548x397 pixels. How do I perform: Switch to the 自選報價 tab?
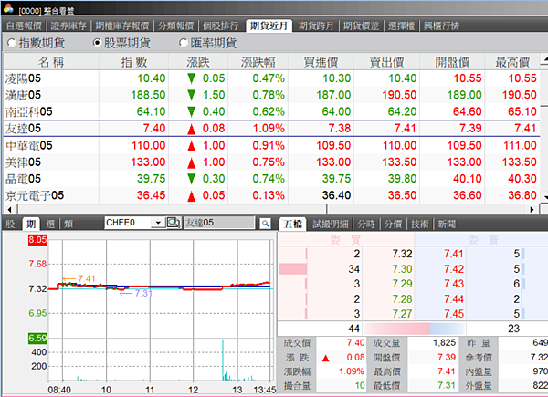pos(24,26)
